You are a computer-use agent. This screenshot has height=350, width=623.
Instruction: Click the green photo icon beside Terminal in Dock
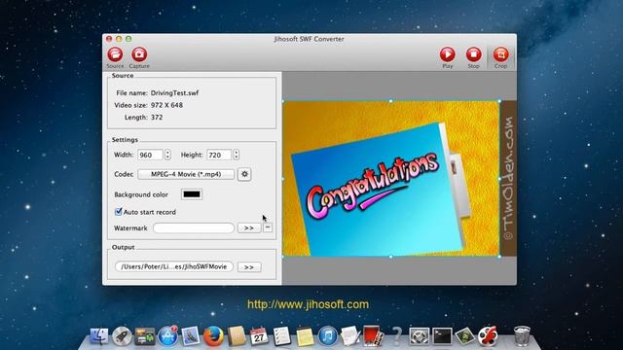465,336
